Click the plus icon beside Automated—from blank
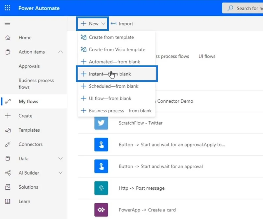Image resolution: width=263 pixels, height=219 pixels. [x=84, y=62]
